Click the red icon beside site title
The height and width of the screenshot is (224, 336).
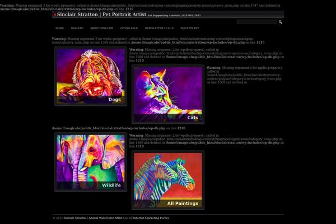pos(55,15)
